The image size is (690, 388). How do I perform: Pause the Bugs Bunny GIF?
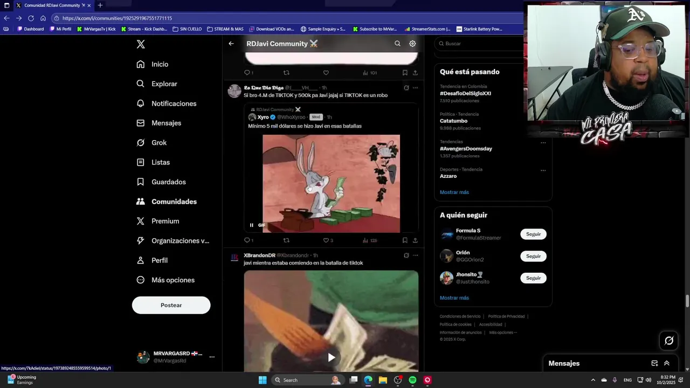251,225
